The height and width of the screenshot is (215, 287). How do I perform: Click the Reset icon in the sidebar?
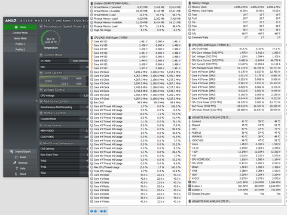16,157
